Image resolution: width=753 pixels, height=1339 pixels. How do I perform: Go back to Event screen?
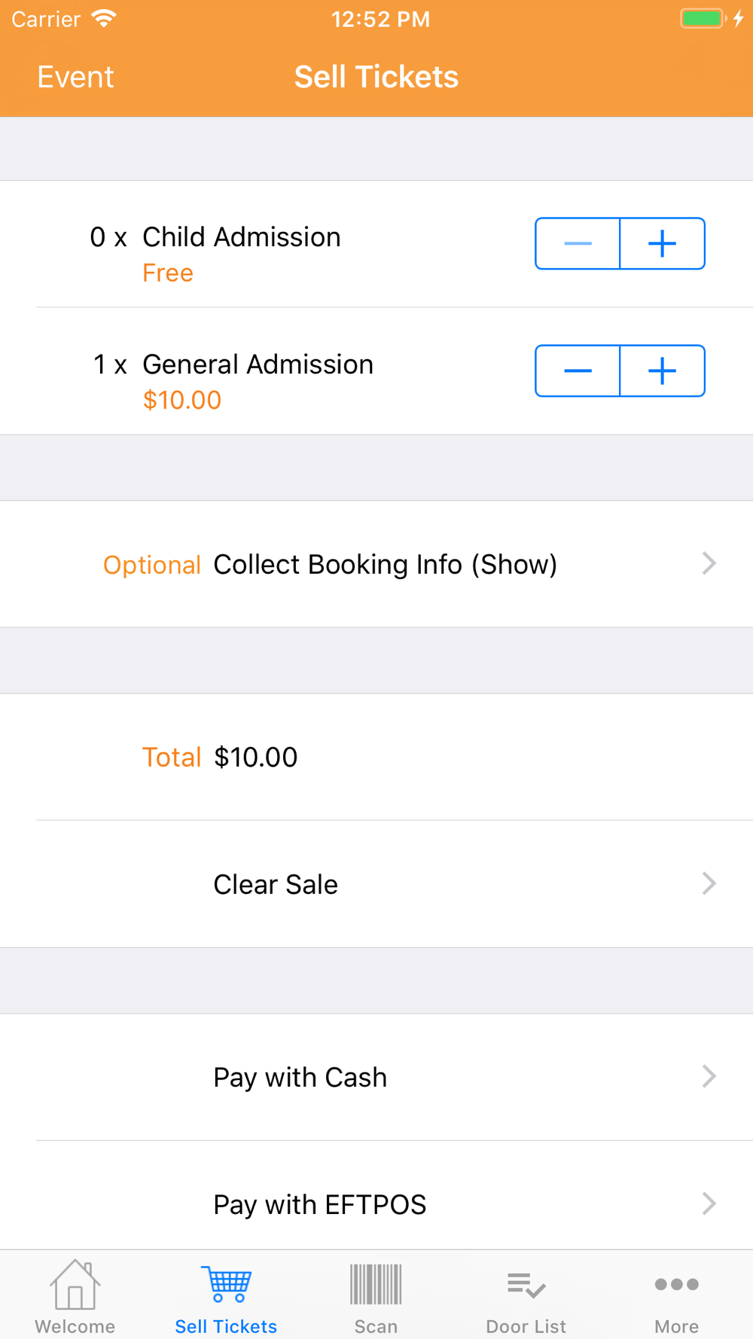75,77
